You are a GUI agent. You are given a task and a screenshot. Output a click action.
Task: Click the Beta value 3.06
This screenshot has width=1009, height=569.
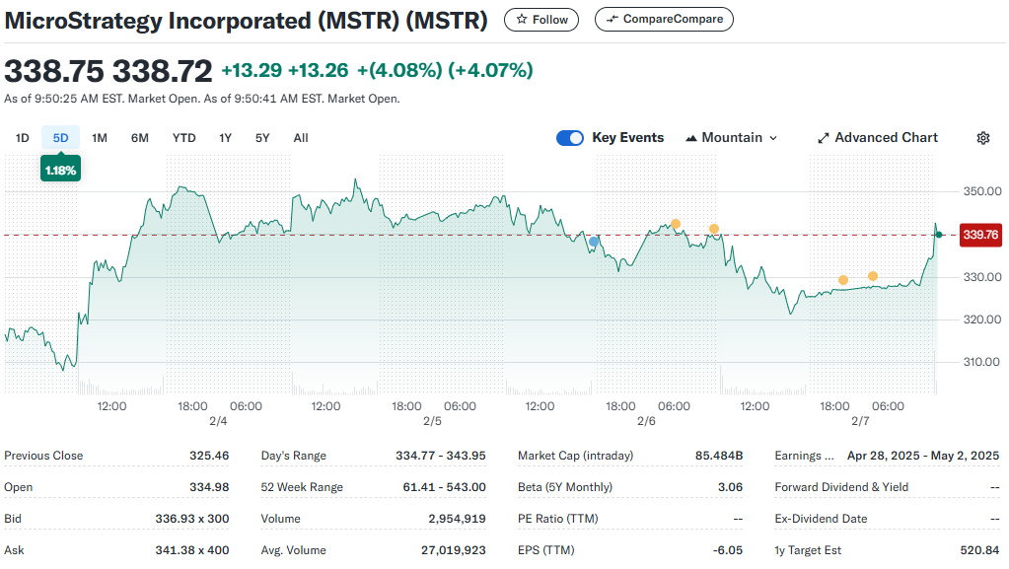(731, 487)
